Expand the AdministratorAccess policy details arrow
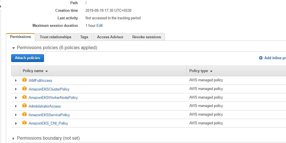This screenshot has width=286, height=143. [16, 106]
